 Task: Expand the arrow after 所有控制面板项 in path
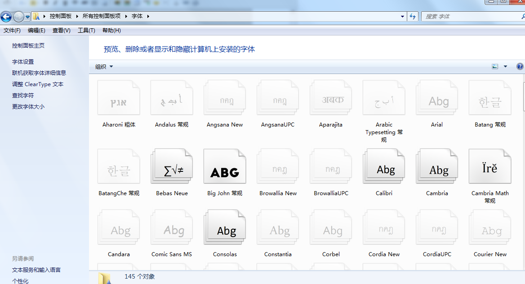click(126, 16)
